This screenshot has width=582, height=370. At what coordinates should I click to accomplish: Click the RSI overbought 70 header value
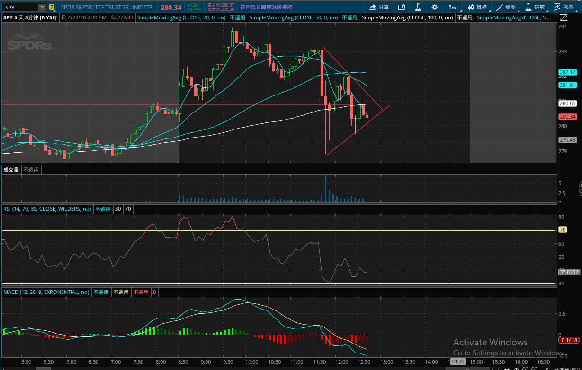pos(128,208)
